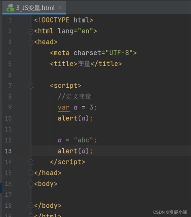Click line number 5 in the gutter
Viewport: 191px width, 217px height.
(10, 64)
